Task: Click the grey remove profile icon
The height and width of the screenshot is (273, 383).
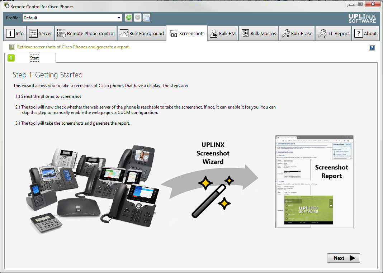Action: coord(138,18)
